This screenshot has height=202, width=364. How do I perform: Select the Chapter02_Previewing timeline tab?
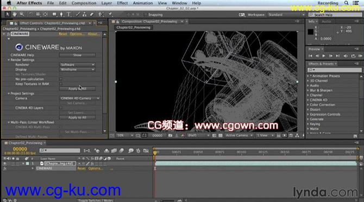(x=25, y=143)
